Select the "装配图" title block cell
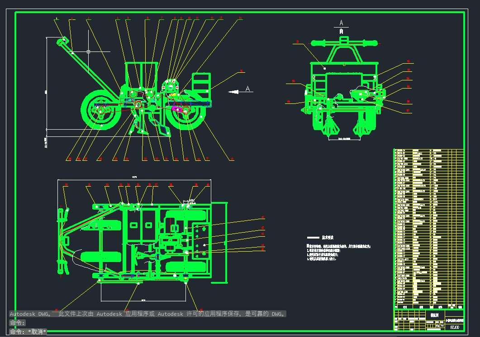Screen dimensions: 480x337 click(x=435, y=315)
